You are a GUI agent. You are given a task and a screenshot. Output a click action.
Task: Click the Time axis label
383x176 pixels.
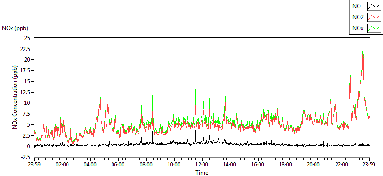pyautogui.click(x=202, y=173)
